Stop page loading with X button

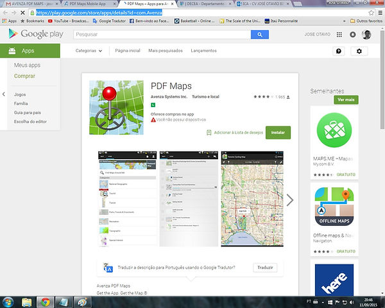point(22,13)
